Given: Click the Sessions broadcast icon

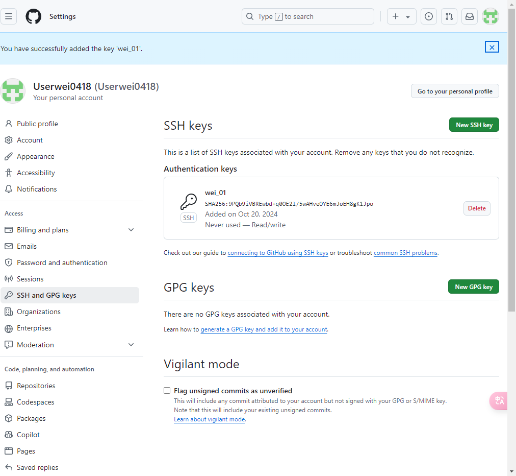Looking at the screenshot, I should [9, 279].
